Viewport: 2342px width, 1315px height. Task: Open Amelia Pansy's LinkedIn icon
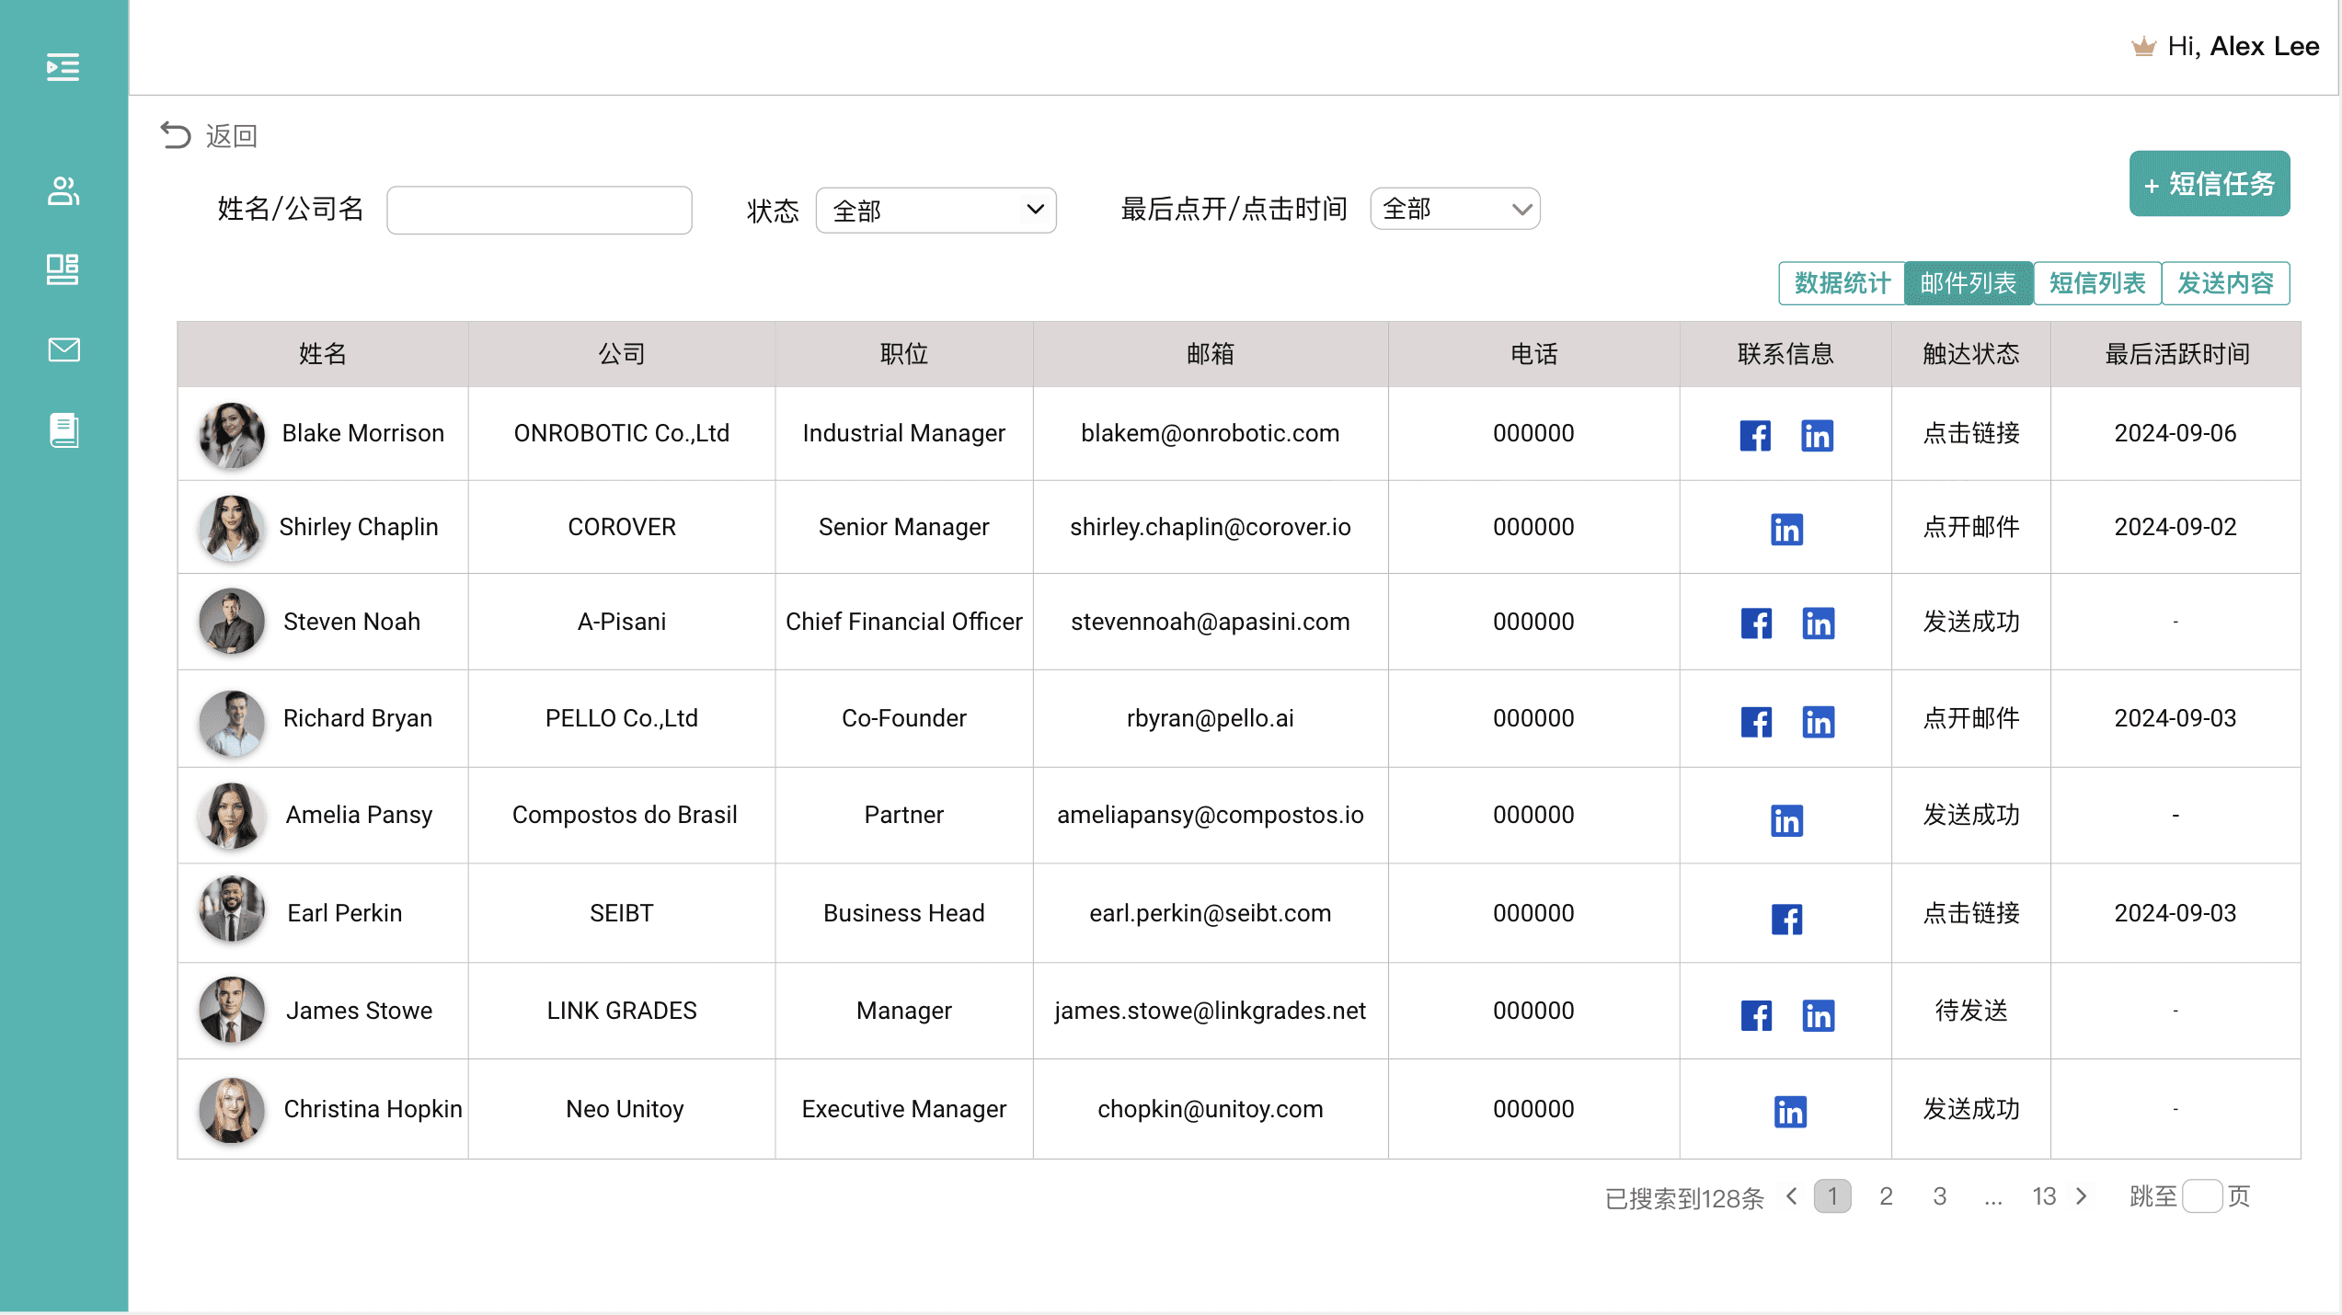click(1786, 820)
